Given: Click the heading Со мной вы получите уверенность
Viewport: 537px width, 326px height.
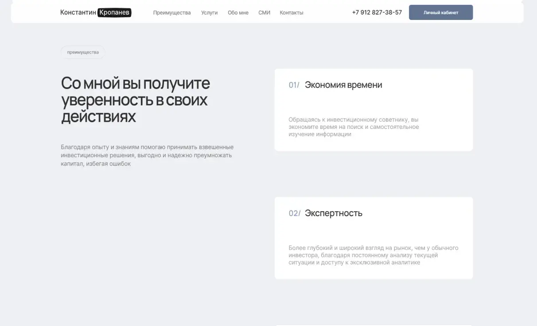Looking at the screenshot, I should tap(136, 100).
